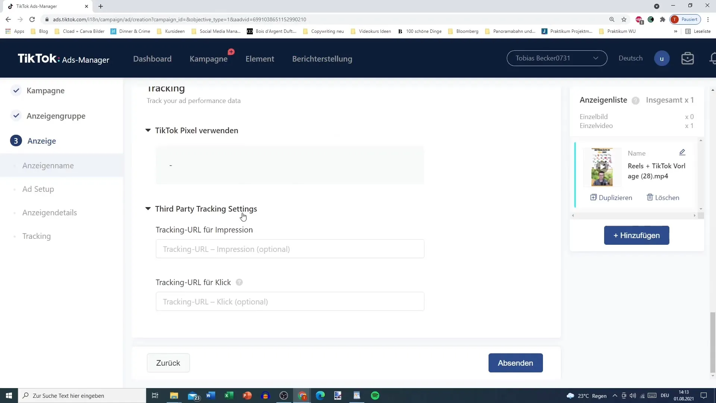The image size is (716, 403).
Task: Click the Tracking-URL Klick input field
Action: [x=290, y=302]
